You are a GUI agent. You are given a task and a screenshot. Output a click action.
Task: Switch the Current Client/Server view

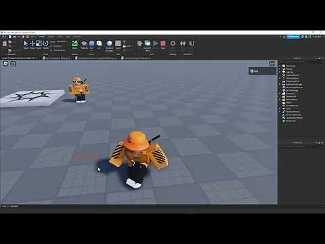click(148, 45)
